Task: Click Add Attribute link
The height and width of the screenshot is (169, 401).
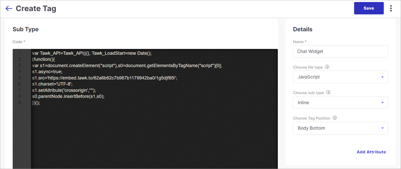Action: pyautogui.click(x=371, y=152)
